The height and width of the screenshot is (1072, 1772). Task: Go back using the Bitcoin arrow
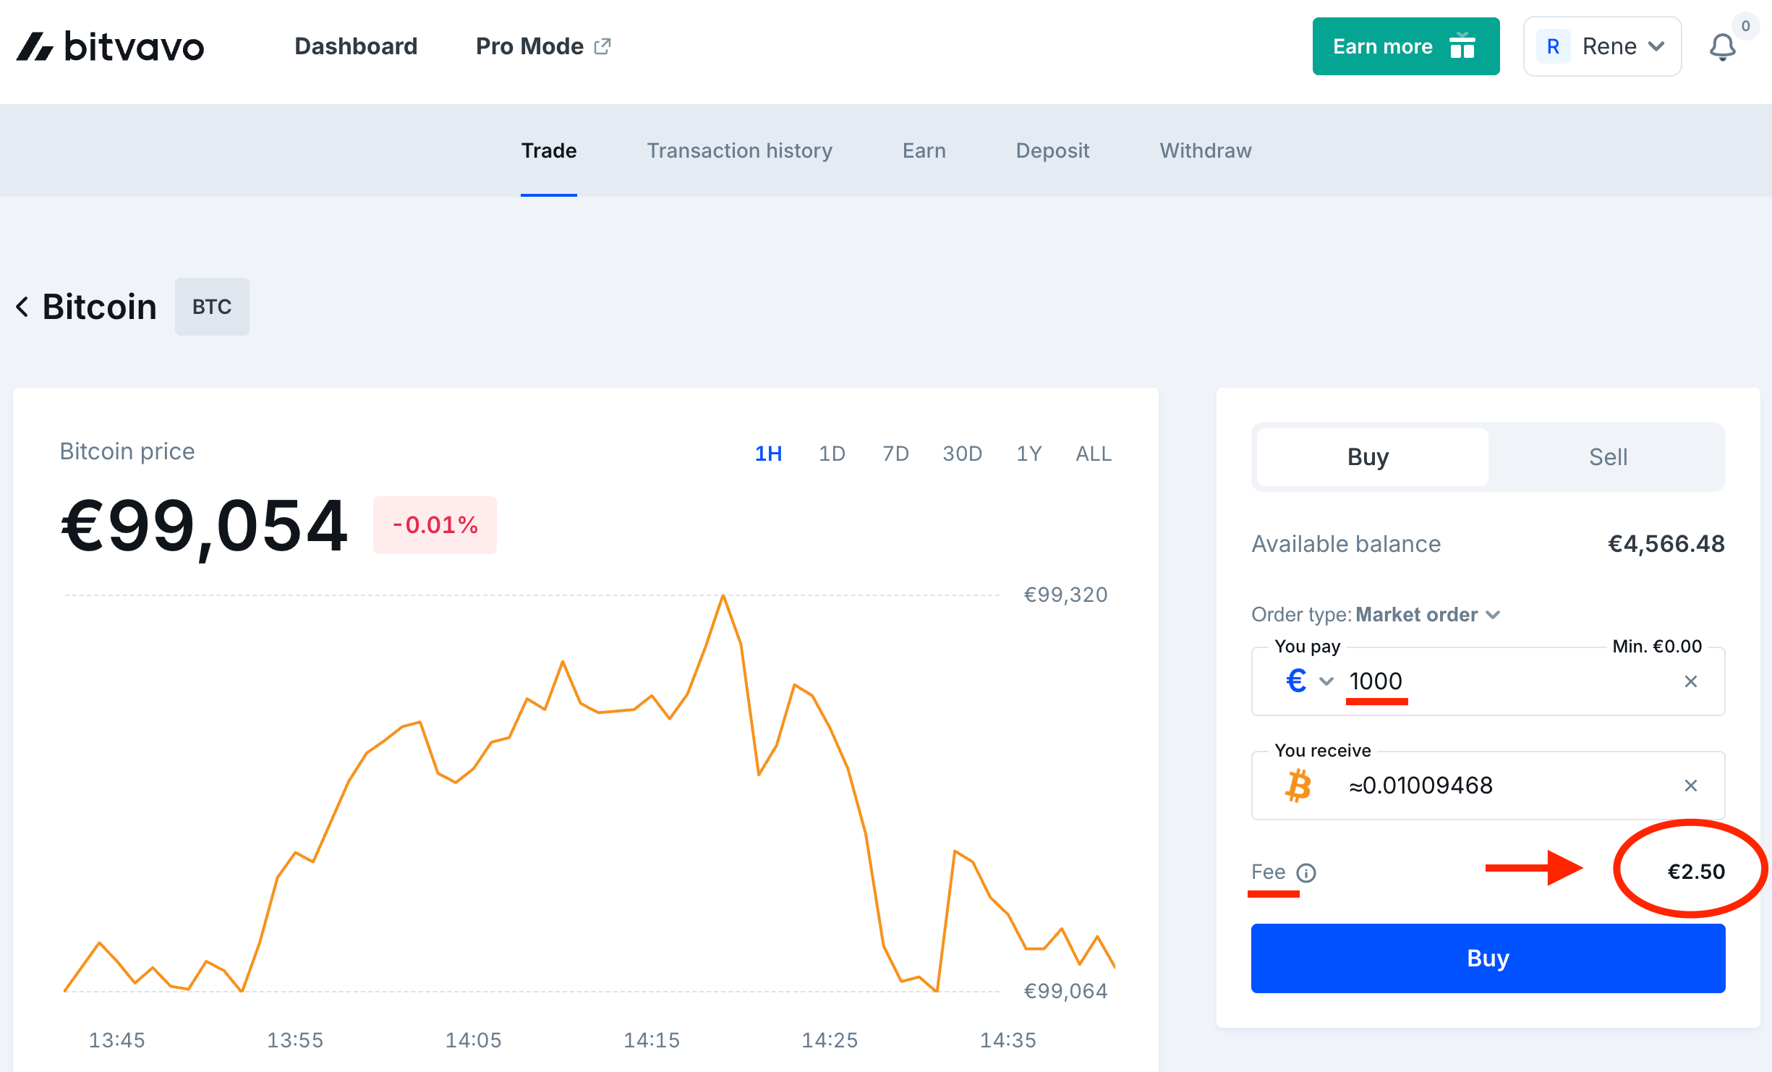coord(23,307)
